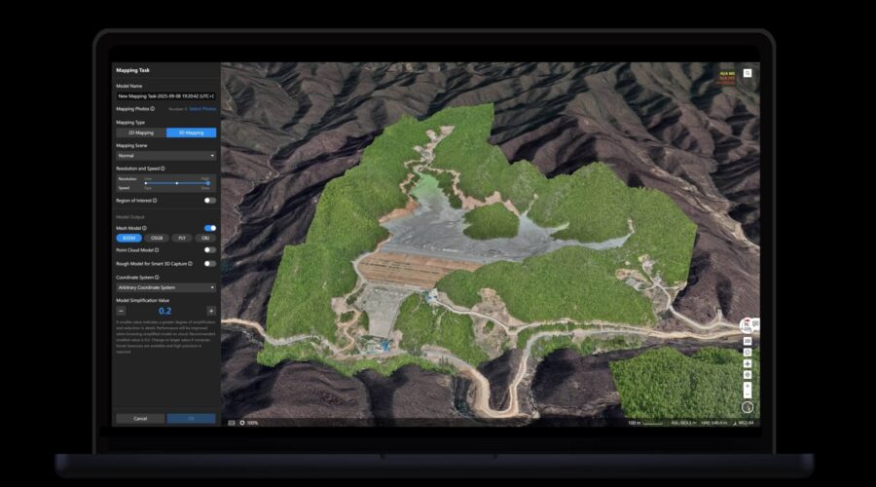Zoom out using the map minus icon
The width and height of the screenshot is (876, 487).
point(747,395)
